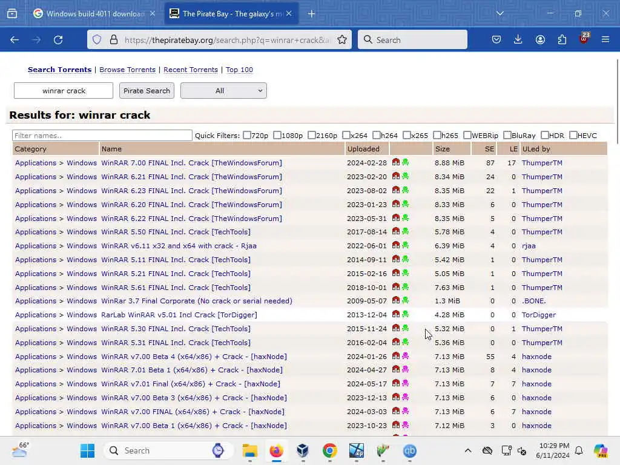Close The Pirate Bay tab
The image size is (620, 465).
tap(289, 13)
